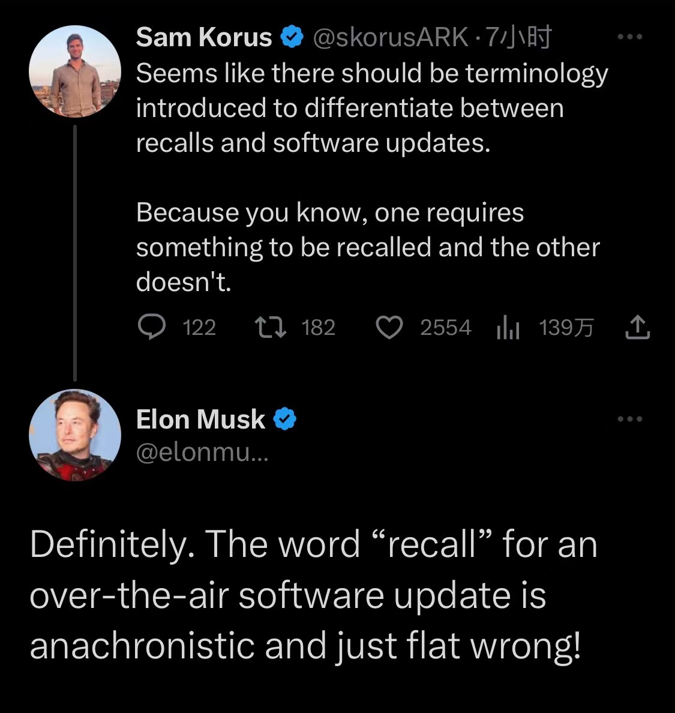Click the 139万 views count
The height and width of the screenshot is (713, 675).
[566, 328]
